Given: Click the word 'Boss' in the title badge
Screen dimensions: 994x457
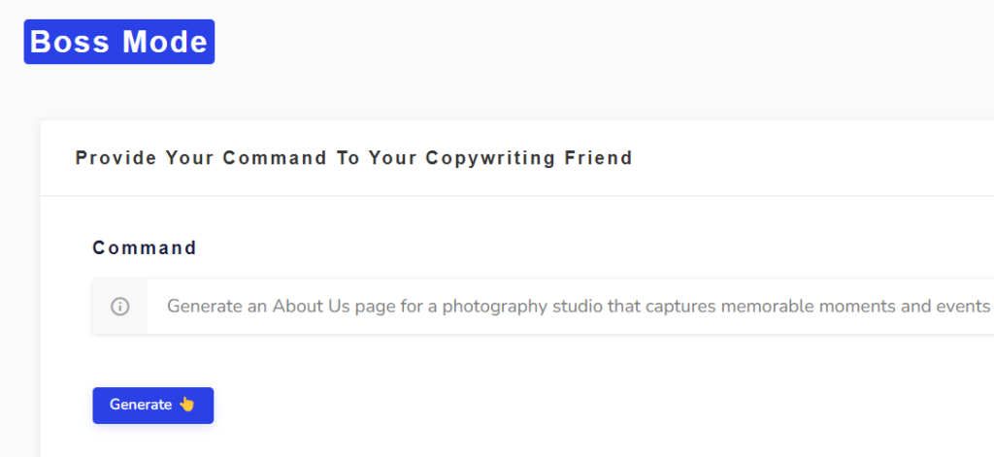Looking at the screenshot, I should point(69,42).
